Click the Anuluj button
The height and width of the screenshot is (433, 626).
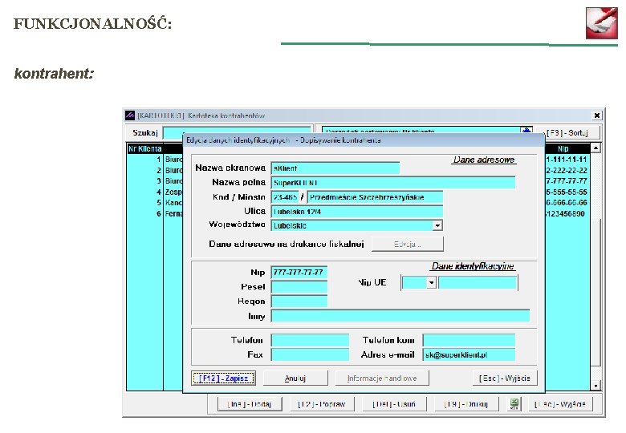click(x=295, y=378)
